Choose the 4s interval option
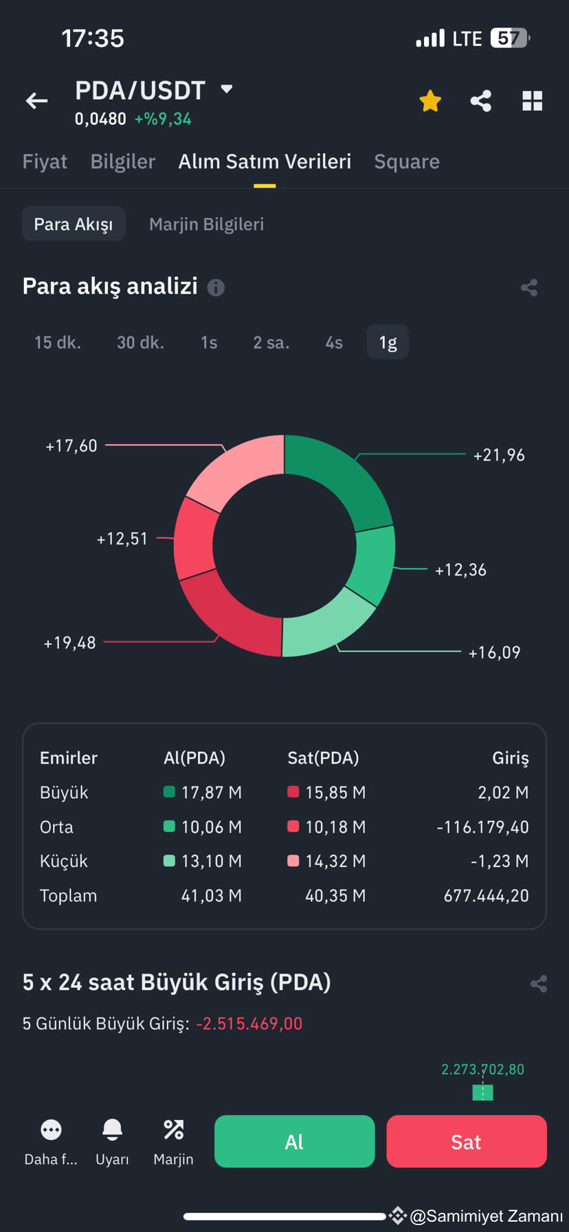Viewport: 569px width, 1232px height. click(x=333, y=342)
